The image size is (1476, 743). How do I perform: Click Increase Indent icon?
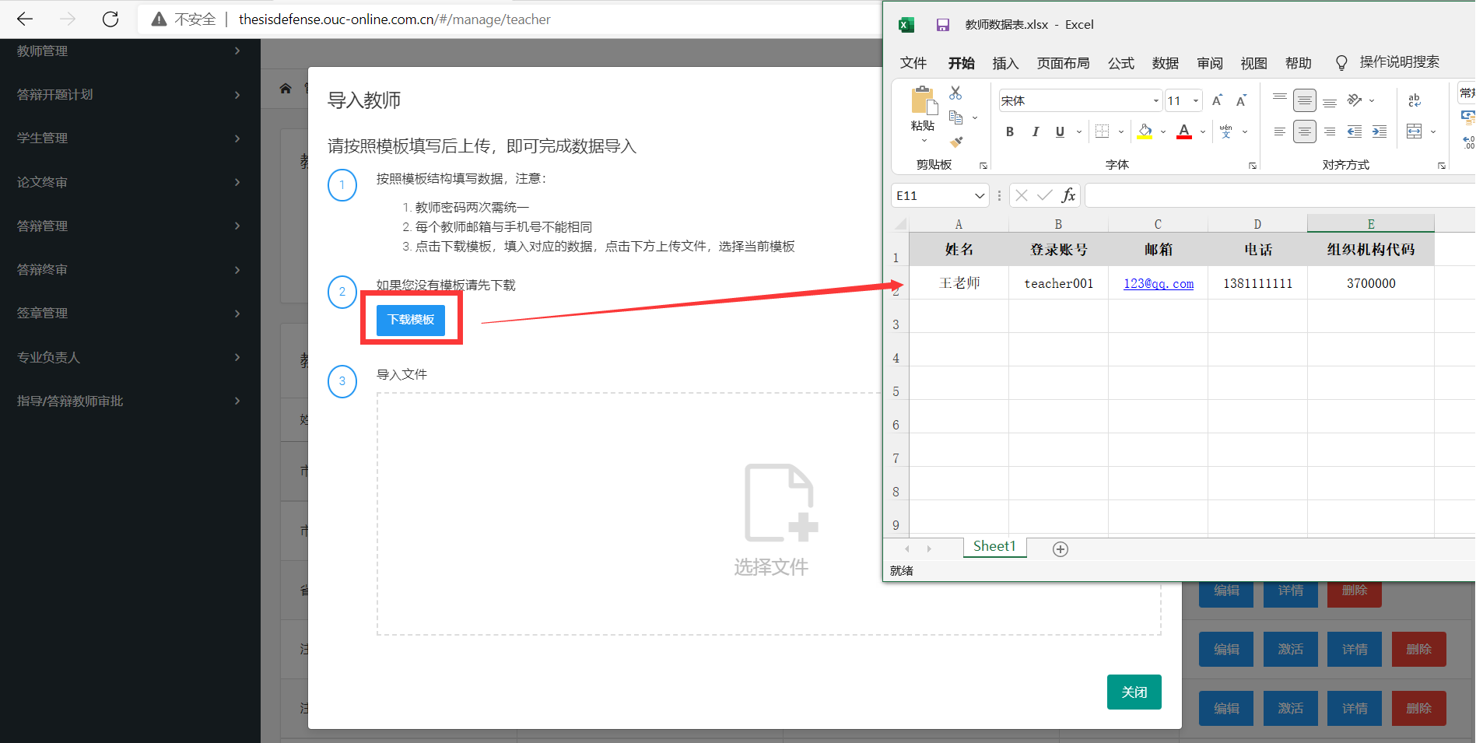1380,131
